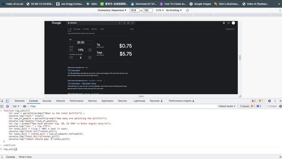Click the right edge viewport resize handle
This screenshot has width=282, height=159.
click(240, 58)
